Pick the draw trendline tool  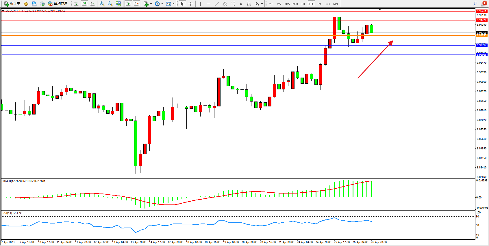217,4
